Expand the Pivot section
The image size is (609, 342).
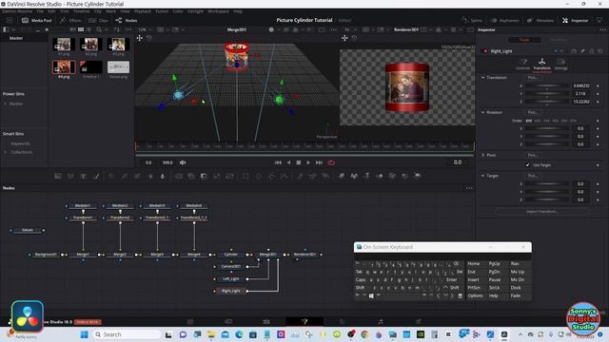[x=482, y=155]
